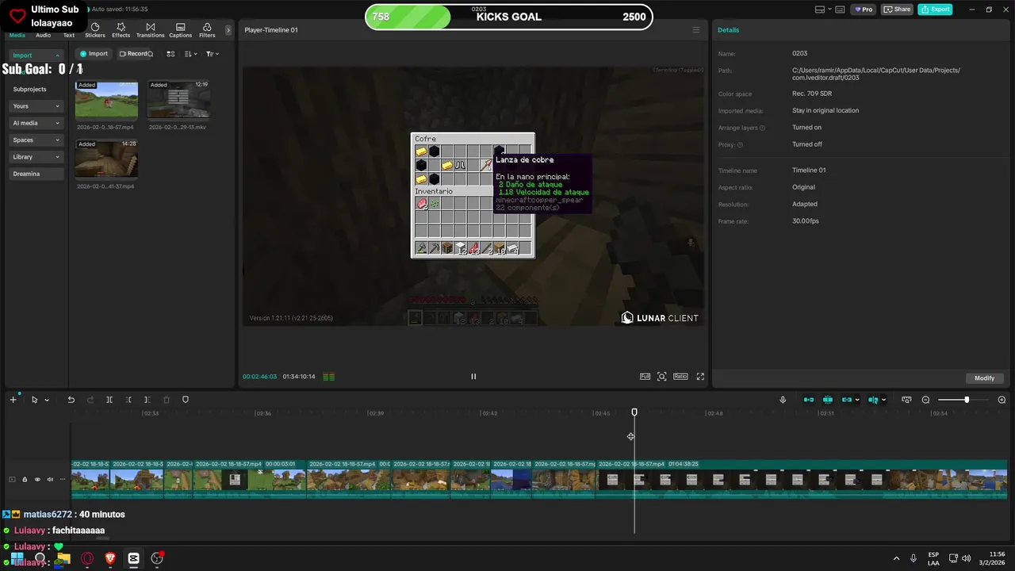Redo the last undone edit
1015x571 pixels.
[90, 400]
